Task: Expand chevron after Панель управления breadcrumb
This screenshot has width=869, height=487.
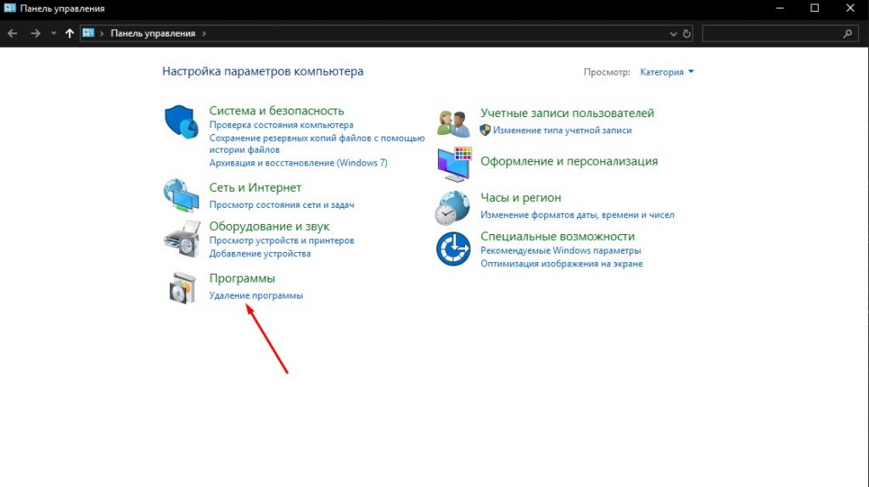Action: (204, 33)
